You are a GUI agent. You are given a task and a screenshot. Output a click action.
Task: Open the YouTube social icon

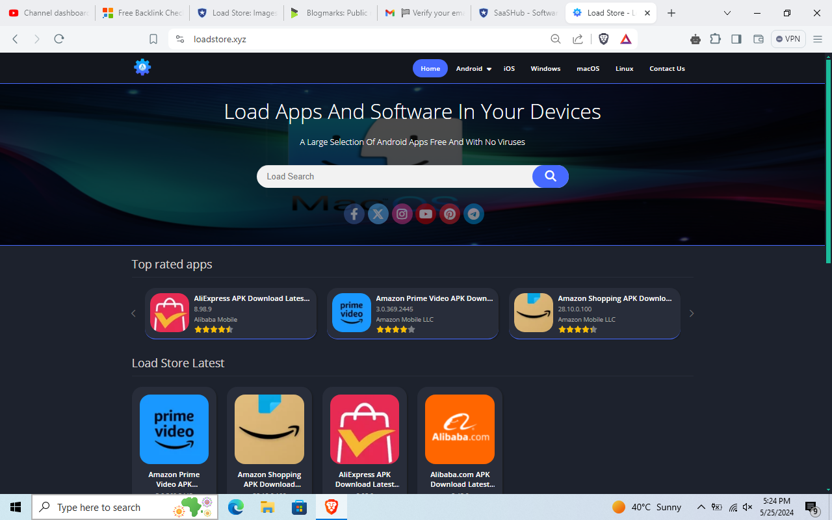point(426,214)
